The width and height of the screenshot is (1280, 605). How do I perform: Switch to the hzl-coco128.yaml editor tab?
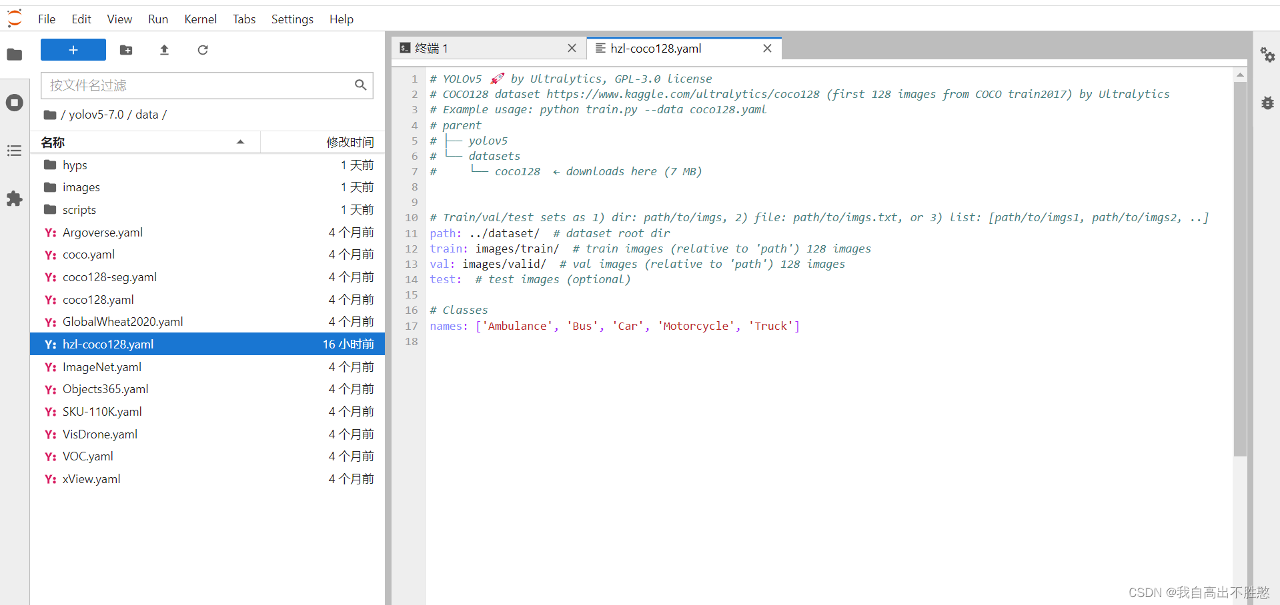click(x=684, y=48)
